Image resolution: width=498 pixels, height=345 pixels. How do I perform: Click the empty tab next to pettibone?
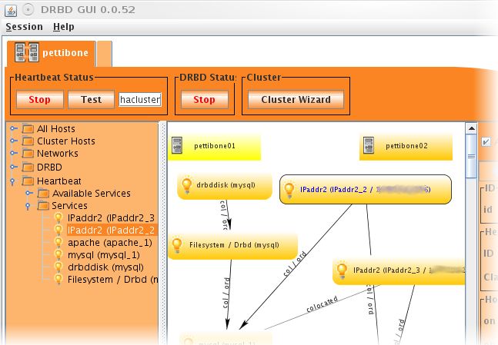104,53
